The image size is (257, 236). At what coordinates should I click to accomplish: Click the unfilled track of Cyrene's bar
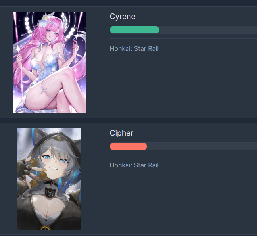(208, 30)
